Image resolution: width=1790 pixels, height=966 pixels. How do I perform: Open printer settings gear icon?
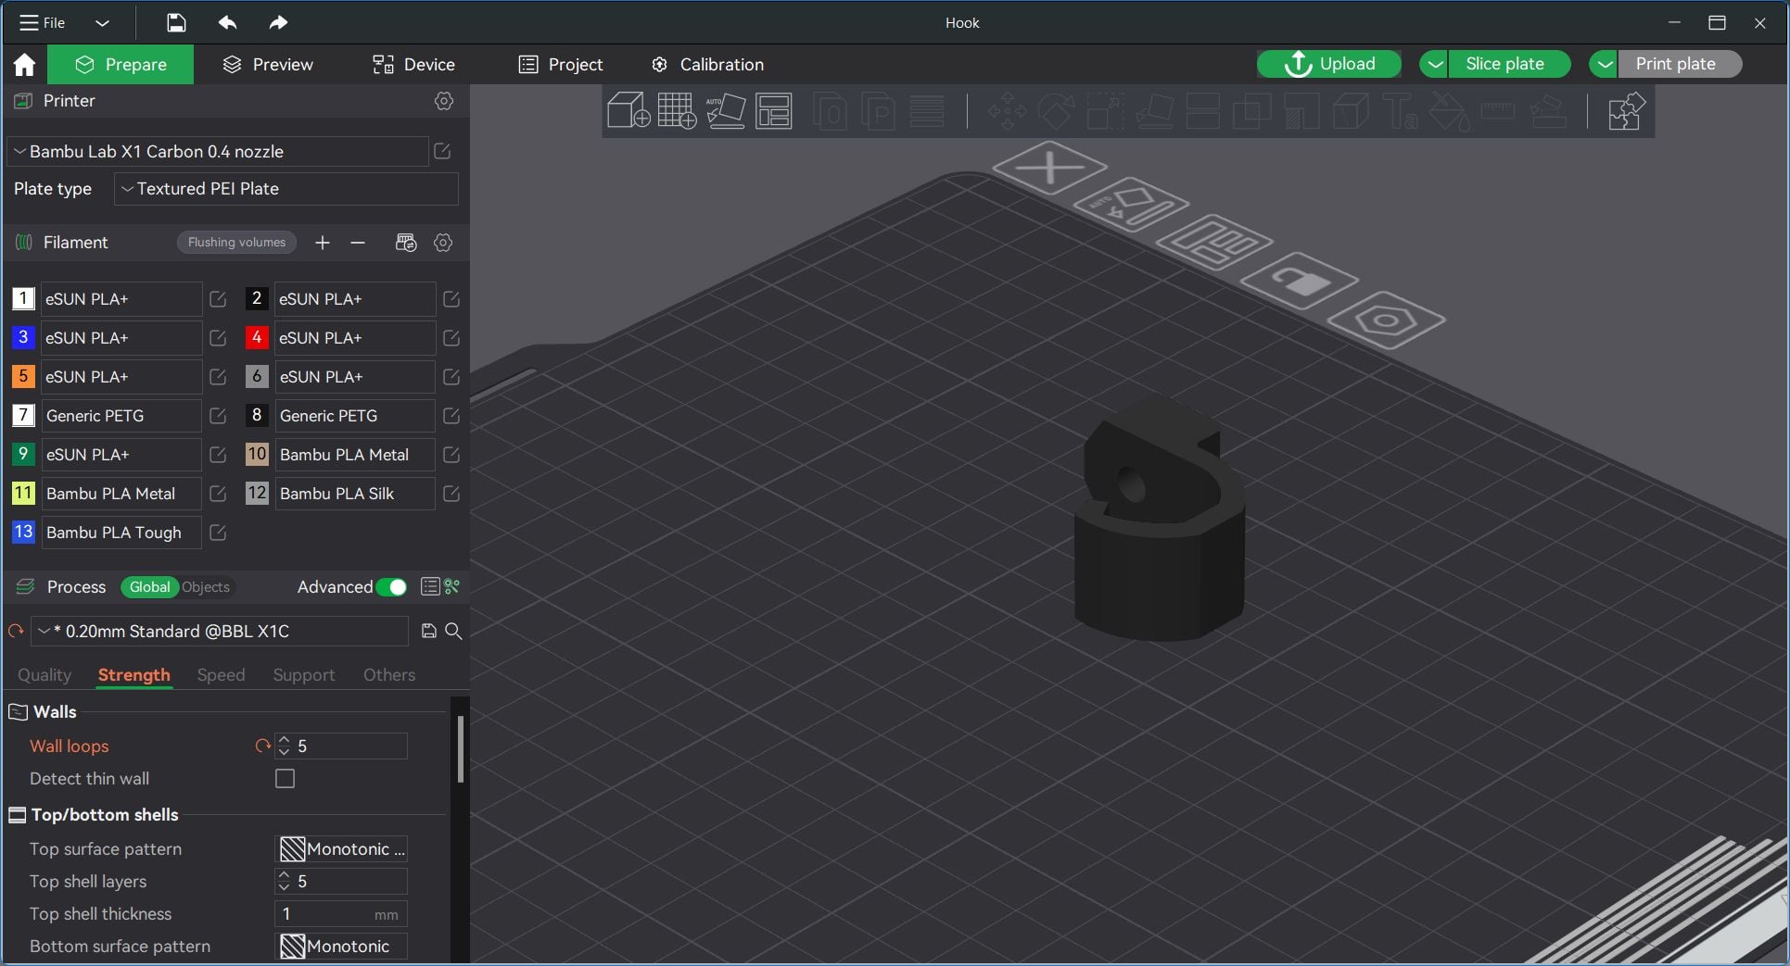pos(444,101)
